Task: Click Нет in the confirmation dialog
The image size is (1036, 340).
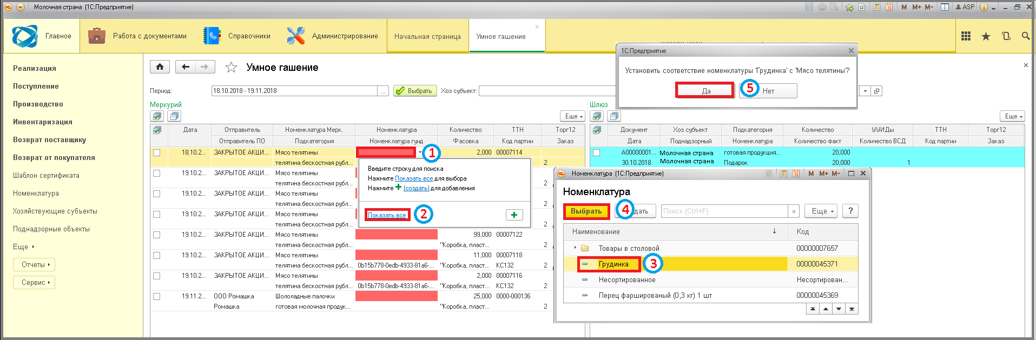Action: tap(768, 91)
